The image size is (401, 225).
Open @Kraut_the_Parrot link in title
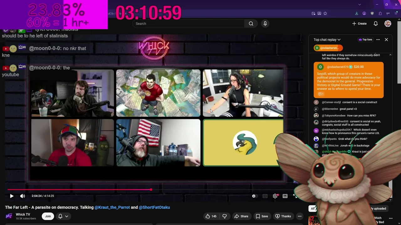tap(112, 207)
